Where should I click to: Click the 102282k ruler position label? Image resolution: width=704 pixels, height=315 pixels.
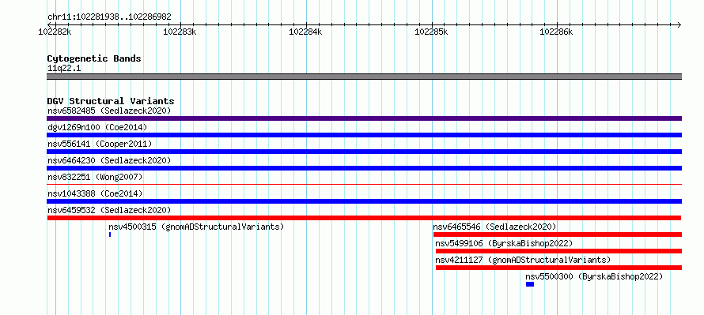55,32
